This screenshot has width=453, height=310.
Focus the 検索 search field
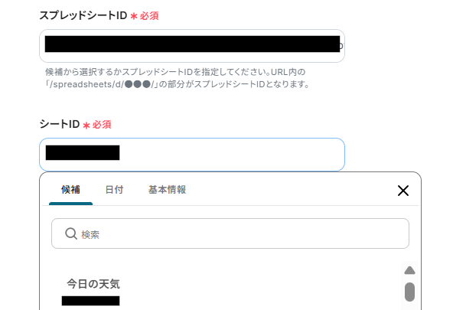230,233
